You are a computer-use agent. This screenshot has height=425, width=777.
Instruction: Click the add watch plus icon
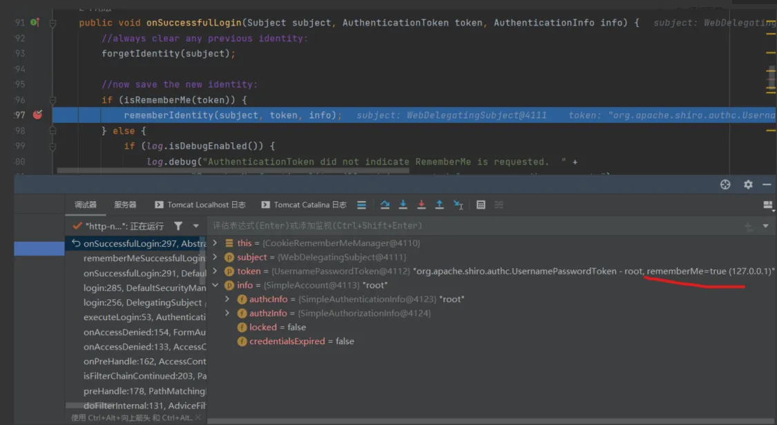748,226
